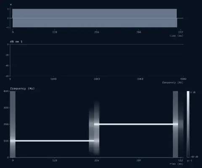Select the '0 dB' colorbar label
The height and width of the screenshot is (168, 202).
tap(193, 92)
